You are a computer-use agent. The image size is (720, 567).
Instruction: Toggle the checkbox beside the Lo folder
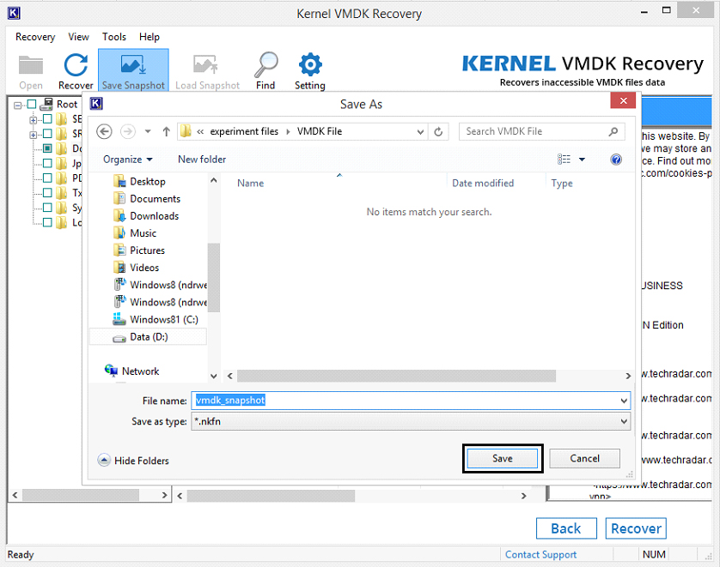pyautogui.click(x=47, y=222)
